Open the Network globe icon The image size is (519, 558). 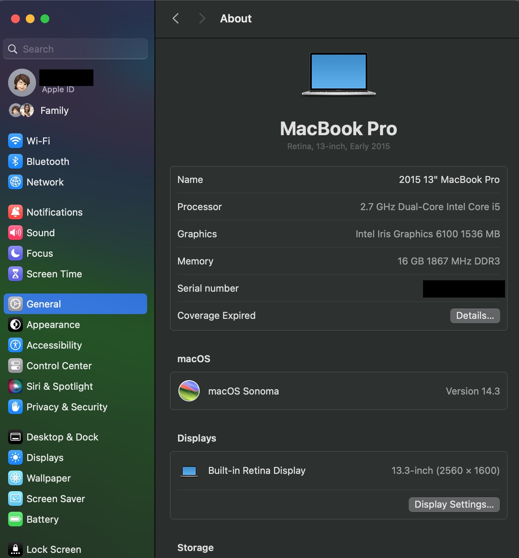coord(15,182)
